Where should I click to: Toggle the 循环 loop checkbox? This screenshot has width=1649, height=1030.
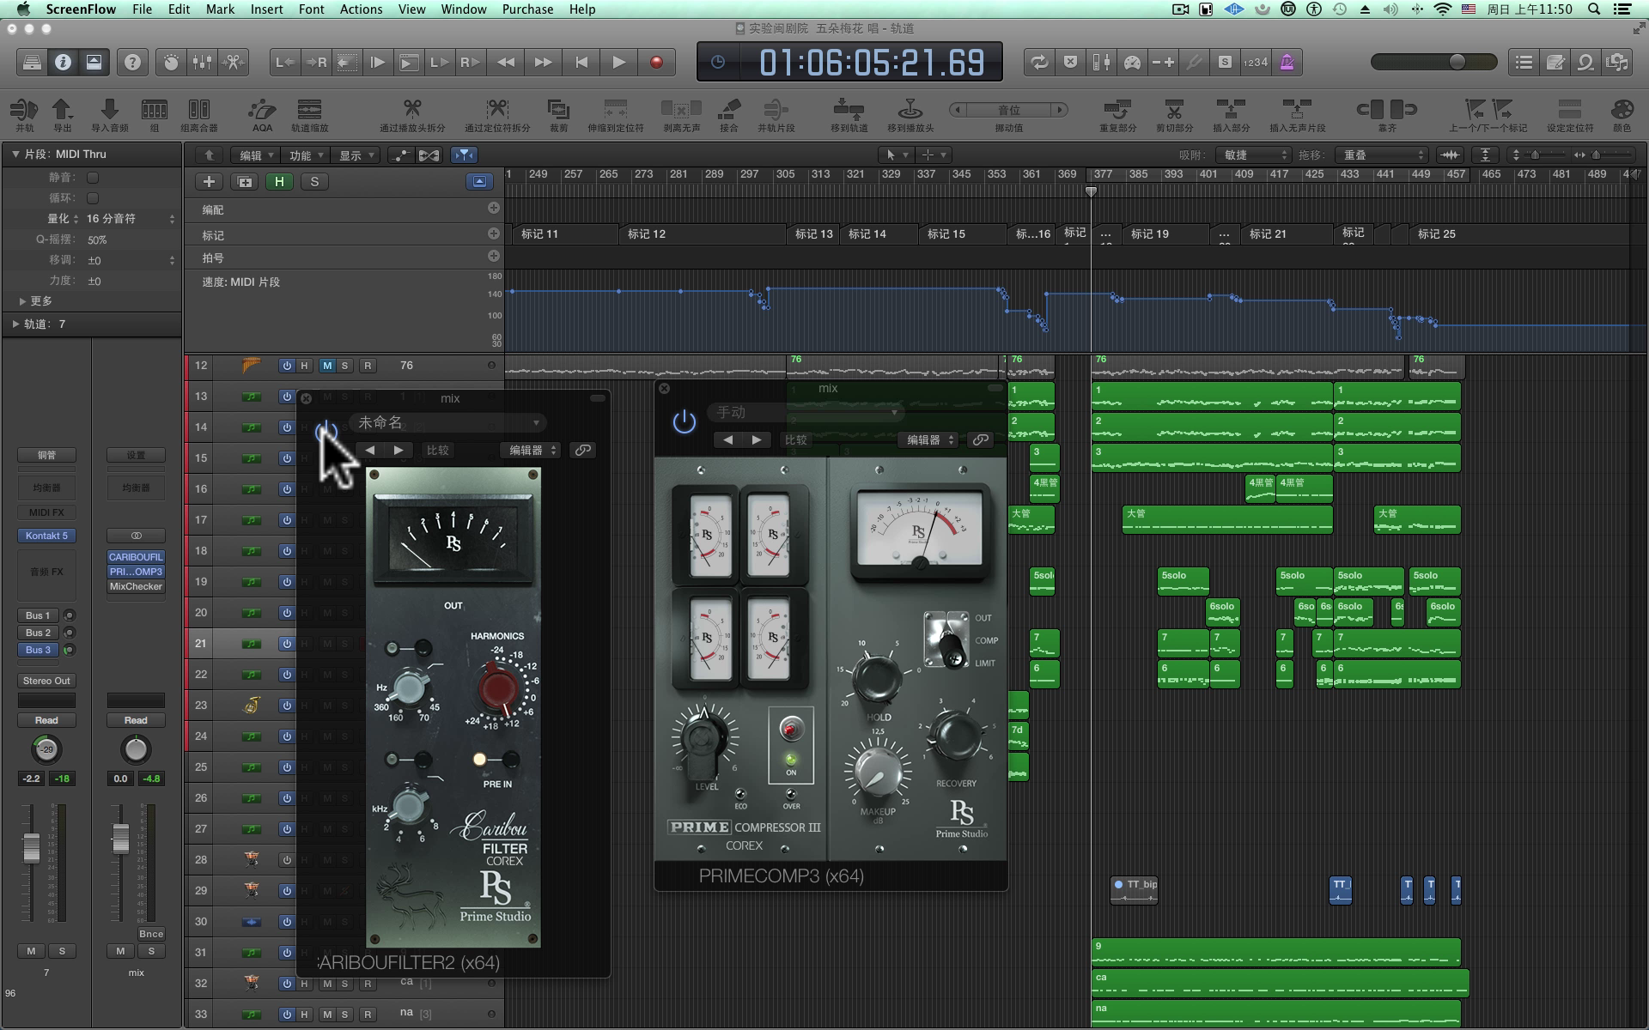point(93,198)
